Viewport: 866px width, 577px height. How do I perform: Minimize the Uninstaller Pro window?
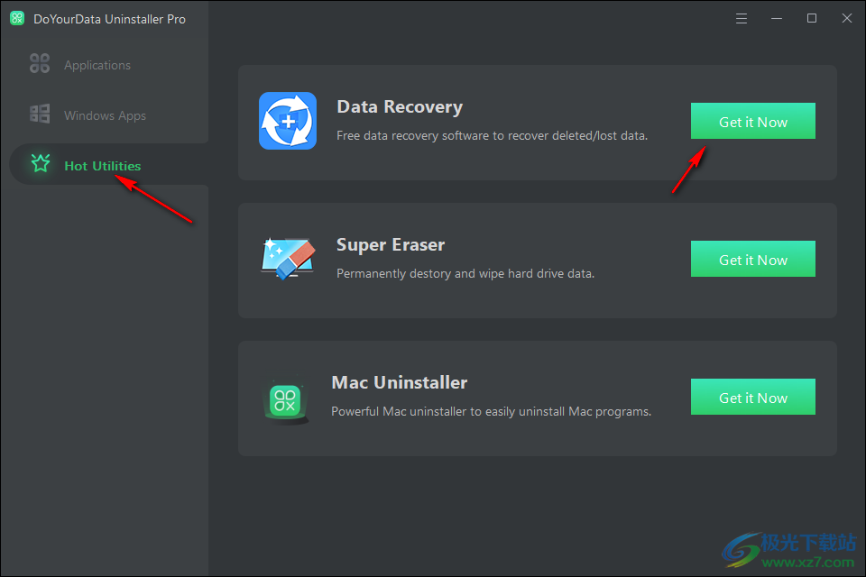777,19
